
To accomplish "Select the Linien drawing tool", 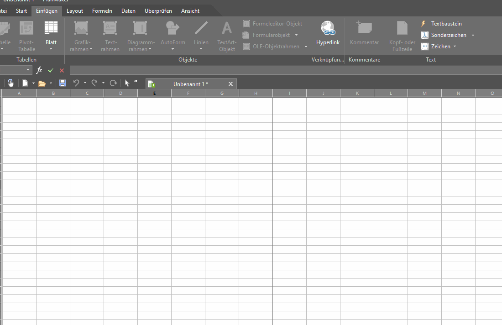I will coord(201,32).
